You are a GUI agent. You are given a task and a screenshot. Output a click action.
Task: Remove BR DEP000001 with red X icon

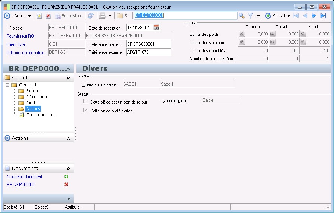click(x=66, y=184)
